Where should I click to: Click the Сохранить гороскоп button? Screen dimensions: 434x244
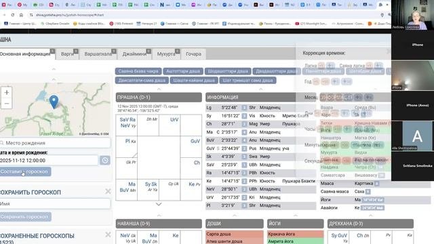coord(25,217)
